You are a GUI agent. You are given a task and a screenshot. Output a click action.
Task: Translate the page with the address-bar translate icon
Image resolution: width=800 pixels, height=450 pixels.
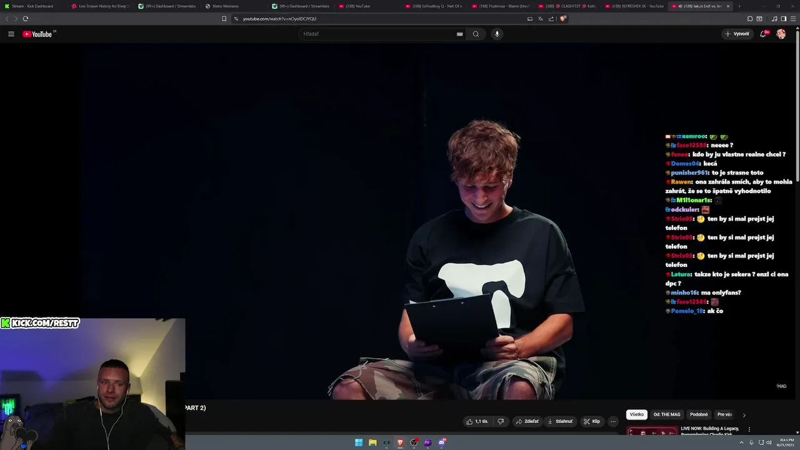tap(541, 19)
